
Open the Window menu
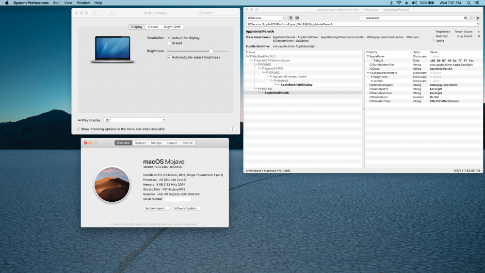point(83,3)
